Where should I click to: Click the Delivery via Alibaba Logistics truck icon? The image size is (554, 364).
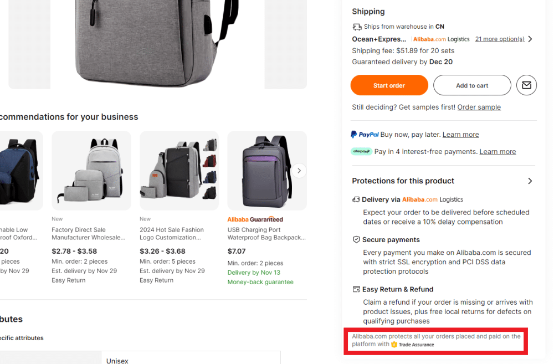355,199
